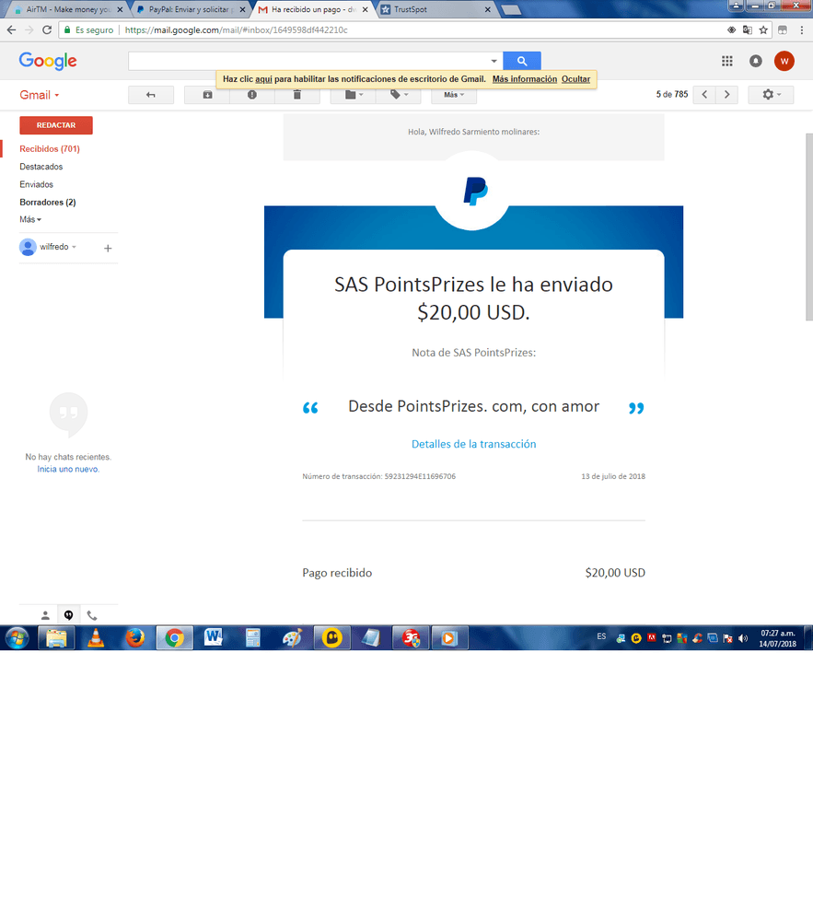
Task: Open the extension icon next to the star
Action: (783, 30)
